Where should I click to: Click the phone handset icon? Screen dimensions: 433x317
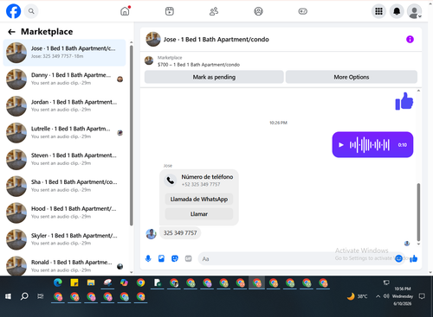[x=171, y=181]
